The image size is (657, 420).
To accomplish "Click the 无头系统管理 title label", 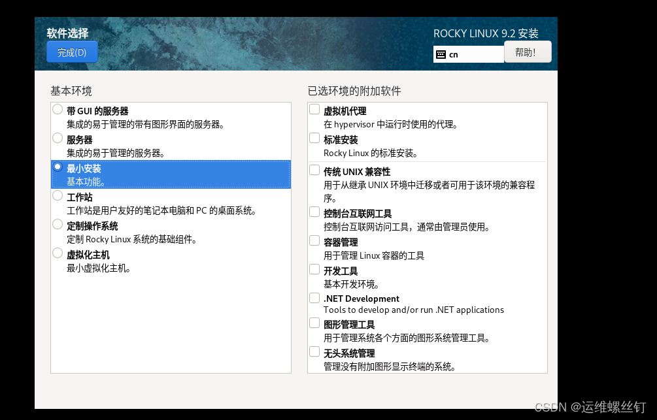I will coord(349,353).
